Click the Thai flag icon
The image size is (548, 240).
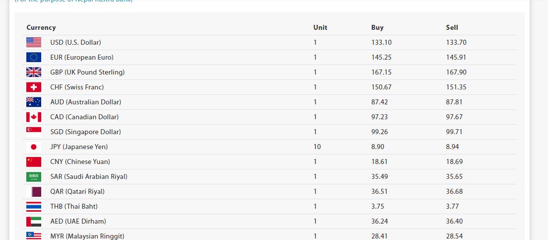(34, 207)
